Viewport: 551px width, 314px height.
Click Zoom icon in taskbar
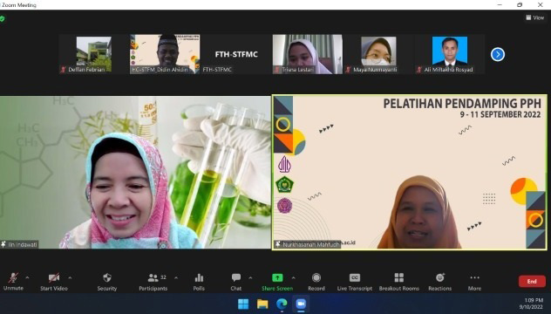point(301,304)
